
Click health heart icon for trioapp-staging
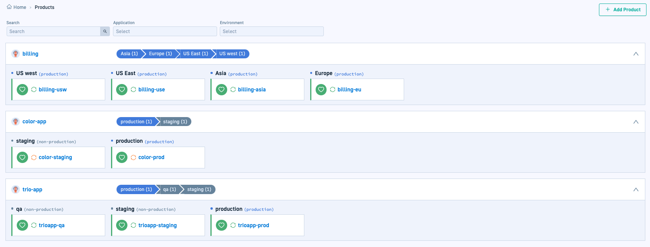[x=122, y=225]
